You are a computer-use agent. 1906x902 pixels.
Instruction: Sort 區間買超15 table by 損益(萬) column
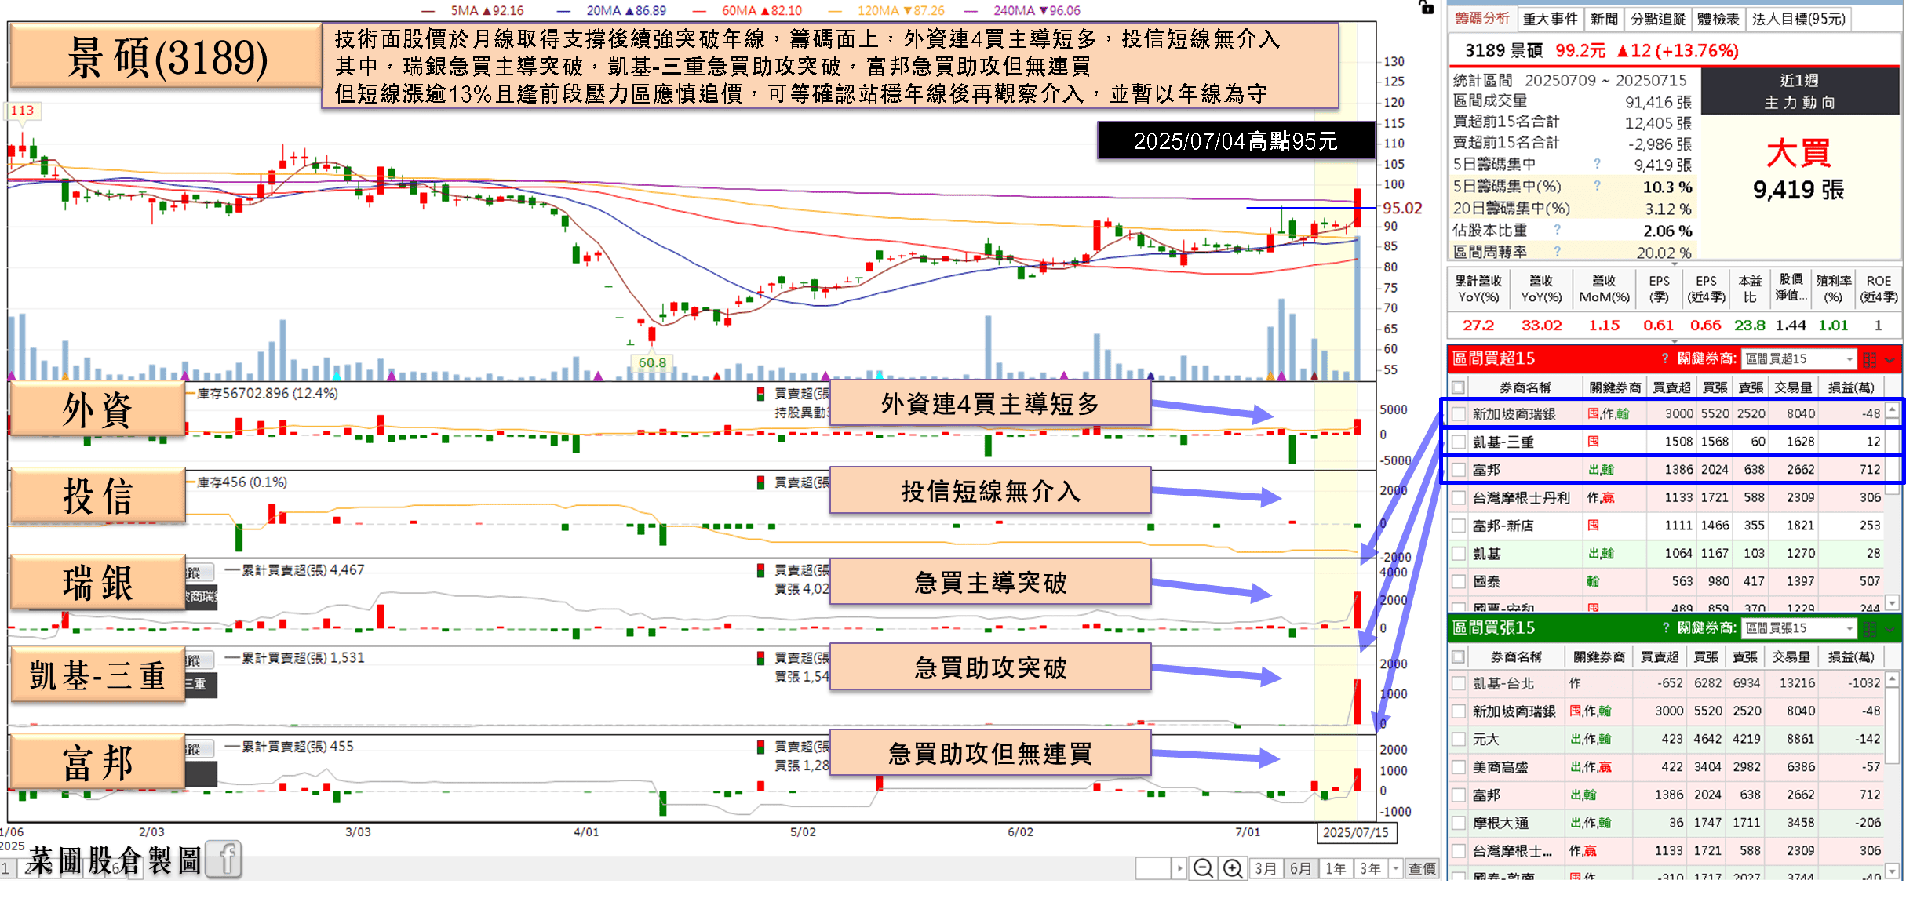tap(1851, 387)
